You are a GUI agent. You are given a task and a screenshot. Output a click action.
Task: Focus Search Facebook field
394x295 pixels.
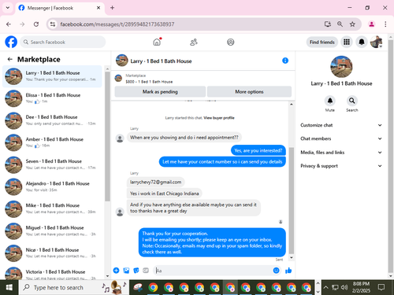(x=63, y=42)
